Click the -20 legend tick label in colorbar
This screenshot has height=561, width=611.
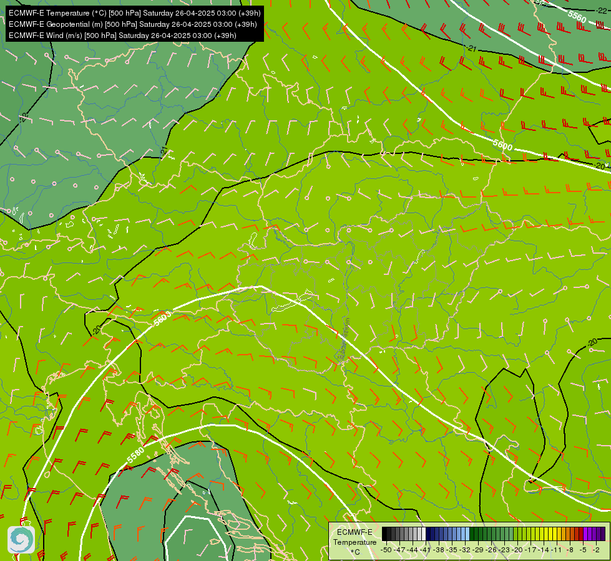coord(517,550)
